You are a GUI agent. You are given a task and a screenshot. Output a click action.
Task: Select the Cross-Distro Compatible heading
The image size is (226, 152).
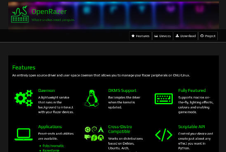tap(120, 129)
